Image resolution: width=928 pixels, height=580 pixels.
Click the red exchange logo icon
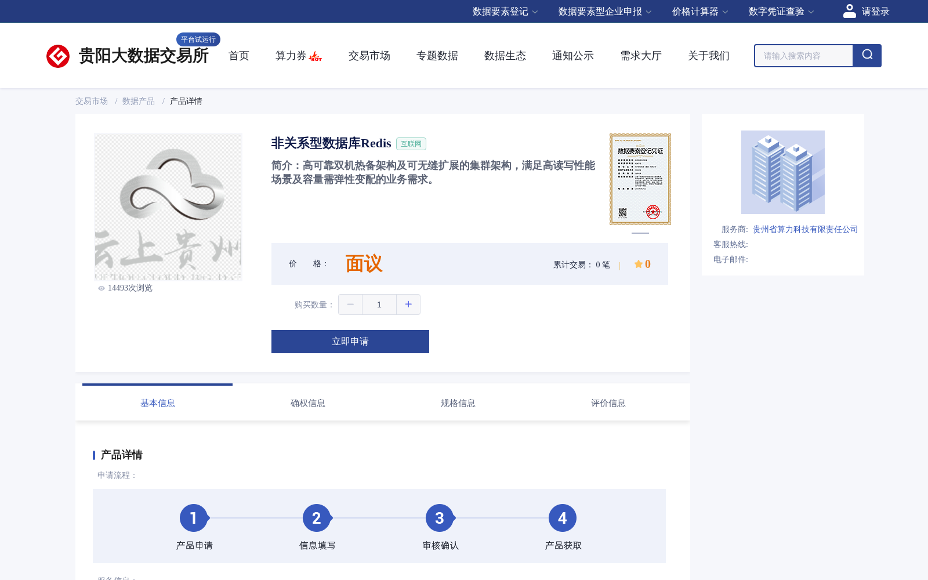pyautogui.click(x=58, y=56)
